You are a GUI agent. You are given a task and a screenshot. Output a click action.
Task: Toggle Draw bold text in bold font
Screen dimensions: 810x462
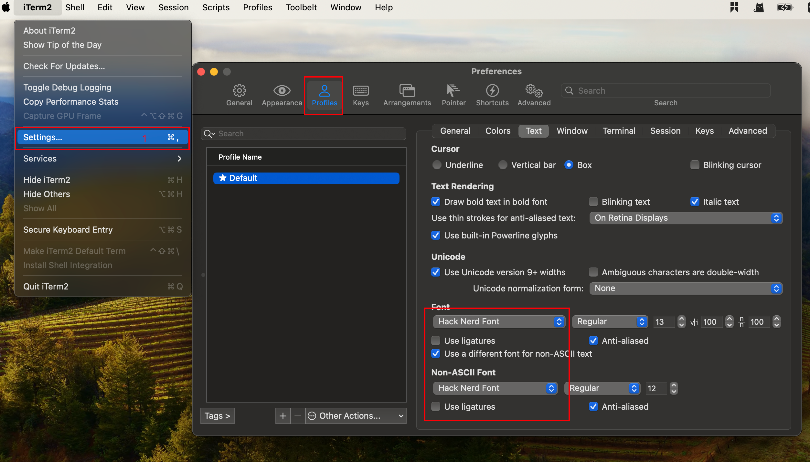pyautogui.click(x=436, y=202)
